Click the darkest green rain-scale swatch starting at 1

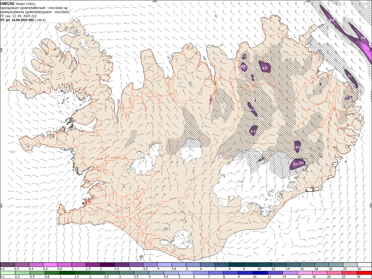pyautogui.click(x=67, y=273)
